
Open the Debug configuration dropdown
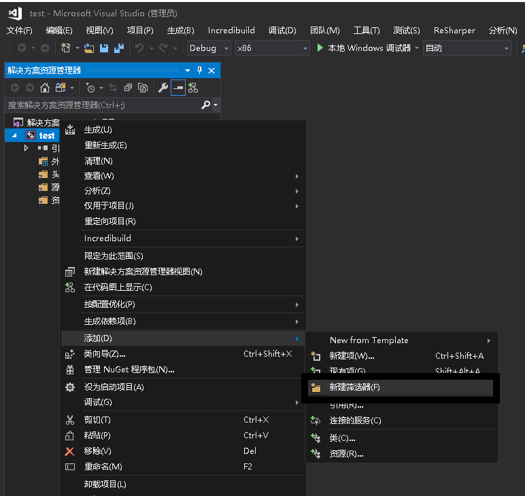coord(209,48)
